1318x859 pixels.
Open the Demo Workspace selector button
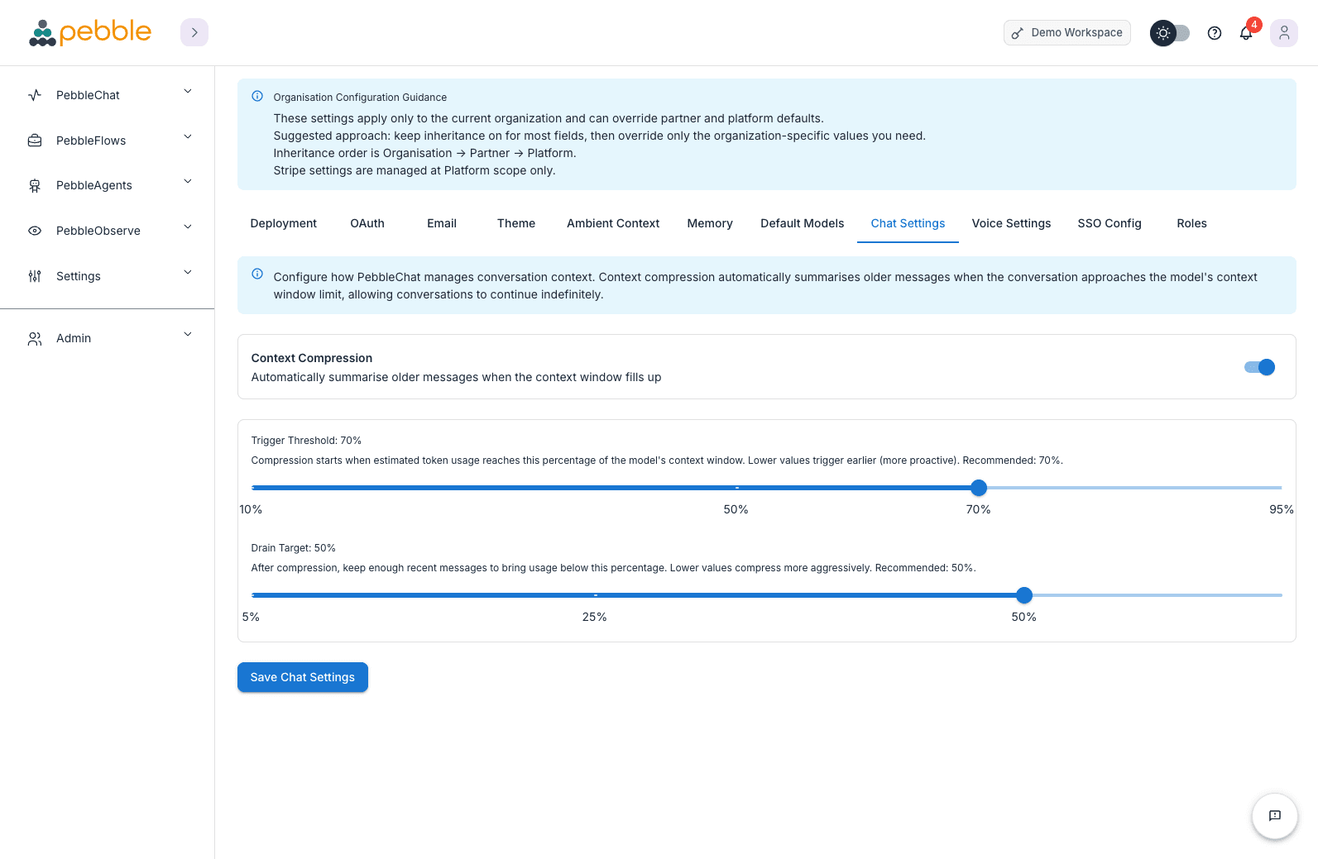pyautogui.click(x=1066, y=33)
